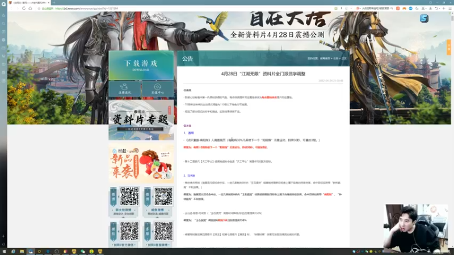454x255 pixels.
Task: Click the blue round extension icon
Action: [x=410, y=8]
